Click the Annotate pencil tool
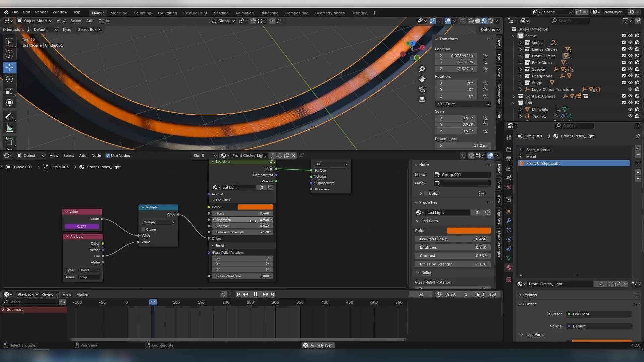 tap(9, 116)
